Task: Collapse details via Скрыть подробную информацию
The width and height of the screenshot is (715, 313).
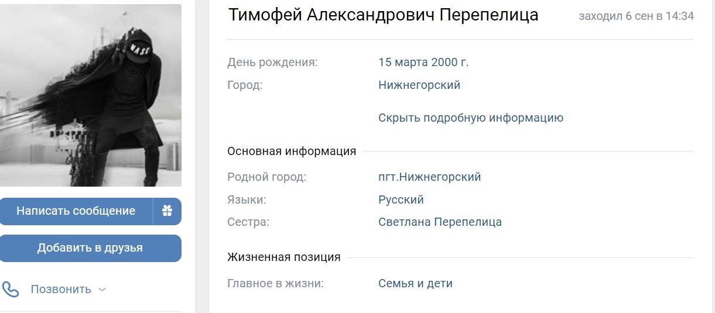Action: [x=470, y=118]
